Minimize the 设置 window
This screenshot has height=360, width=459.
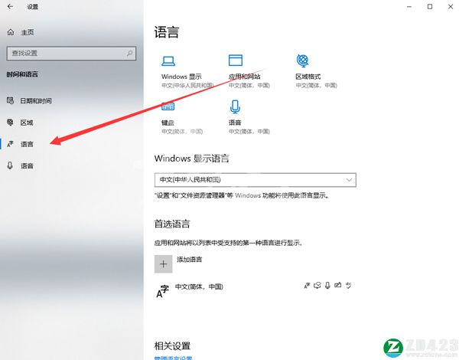409,6
